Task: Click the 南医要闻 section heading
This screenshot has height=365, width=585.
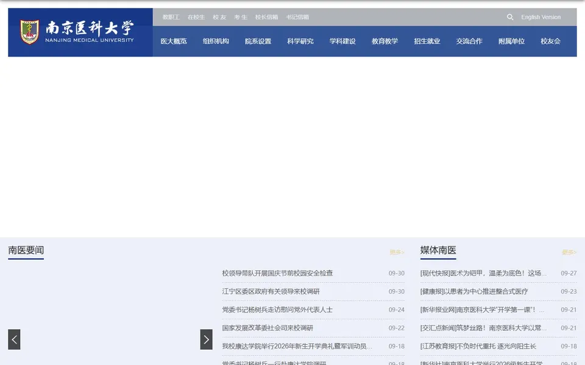Action: (26, 250)
